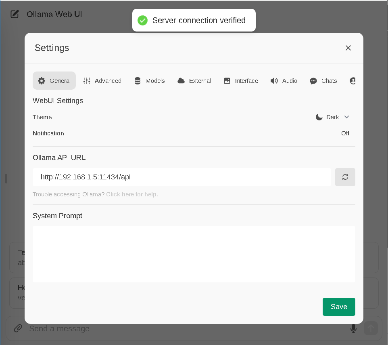Click the send message arrow button
Screen dimensions: 388x345
tap(370, 328)
